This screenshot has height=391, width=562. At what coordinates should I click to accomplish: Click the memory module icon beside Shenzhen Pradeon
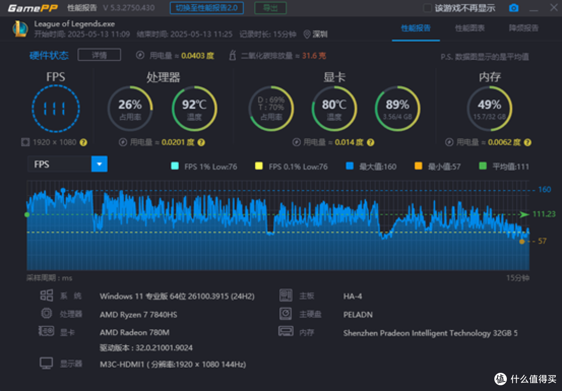click(286, 331)
